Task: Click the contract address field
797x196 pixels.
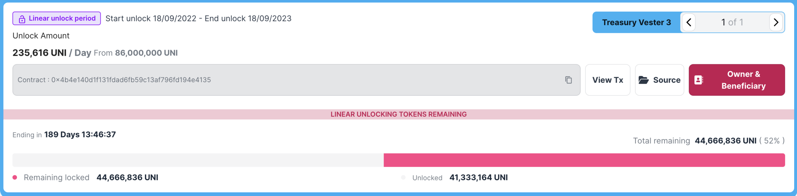Action: point(296,80)
